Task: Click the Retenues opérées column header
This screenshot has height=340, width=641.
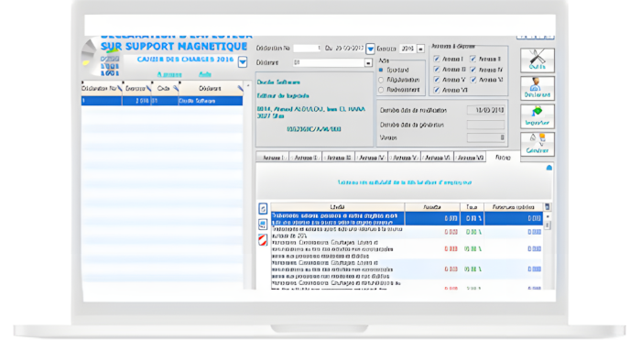Action: pos(514,207)
